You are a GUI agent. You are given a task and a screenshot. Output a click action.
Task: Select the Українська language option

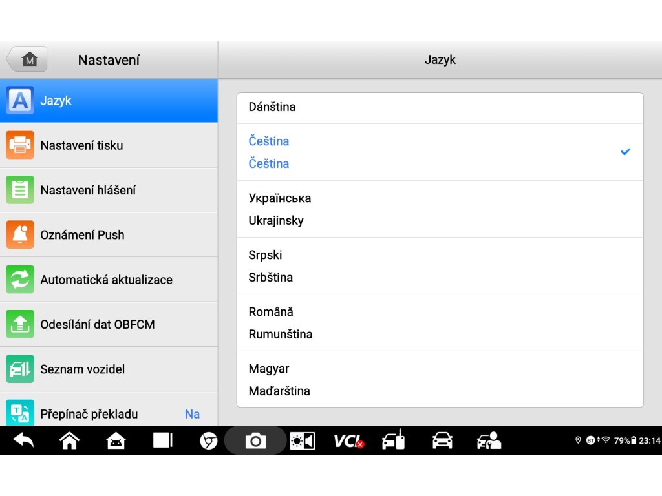click(x=440, y=209)
